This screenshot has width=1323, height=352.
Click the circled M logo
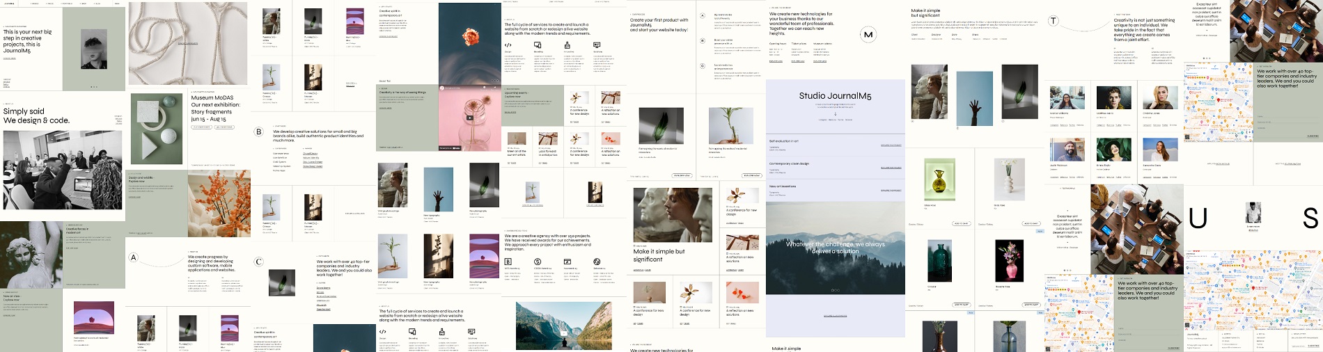[868, 35]
